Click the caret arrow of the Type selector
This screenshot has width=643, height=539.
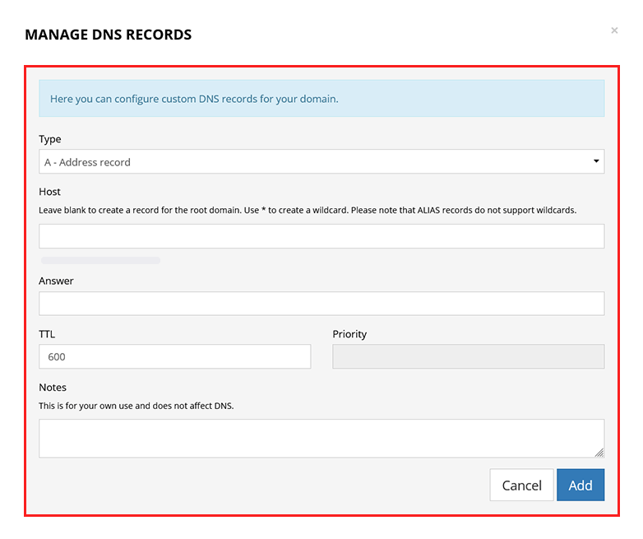tap(596, 161)
